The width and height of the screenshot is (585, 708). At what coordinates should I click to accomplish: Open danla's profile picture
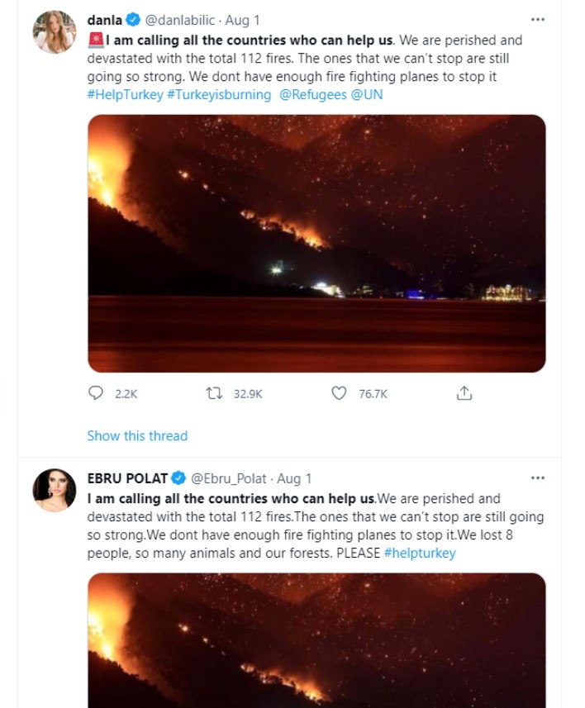[55, 33]
